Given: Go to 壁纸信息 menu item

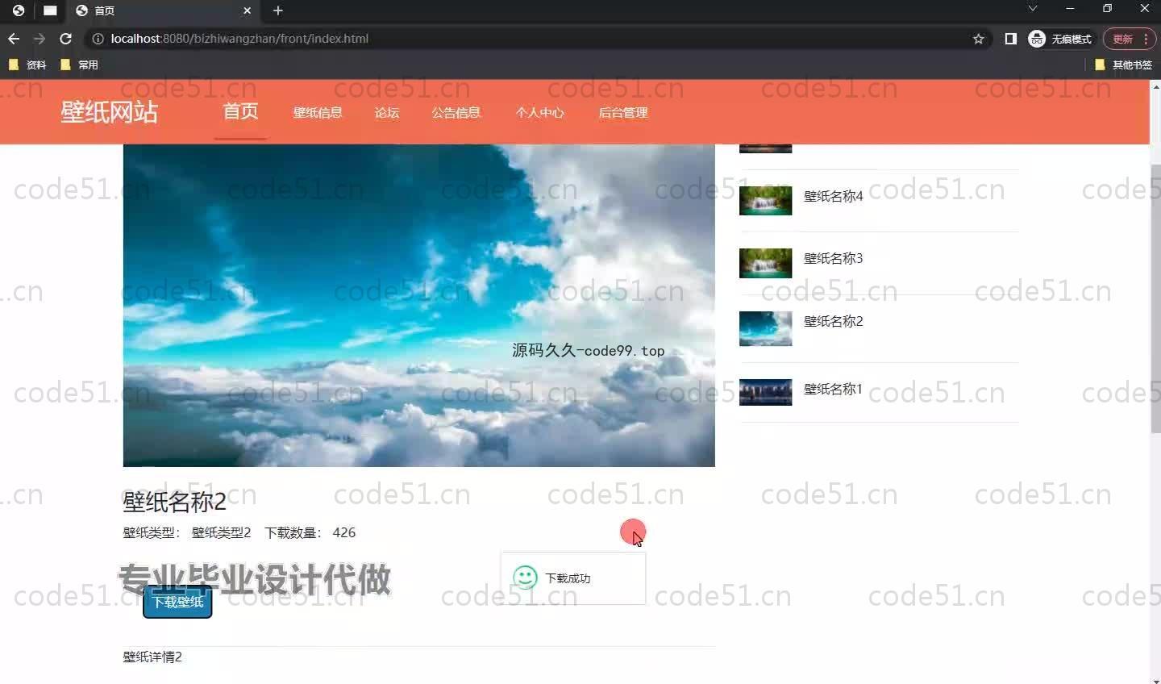Looking at the screenshot, I should coord(318,113).
